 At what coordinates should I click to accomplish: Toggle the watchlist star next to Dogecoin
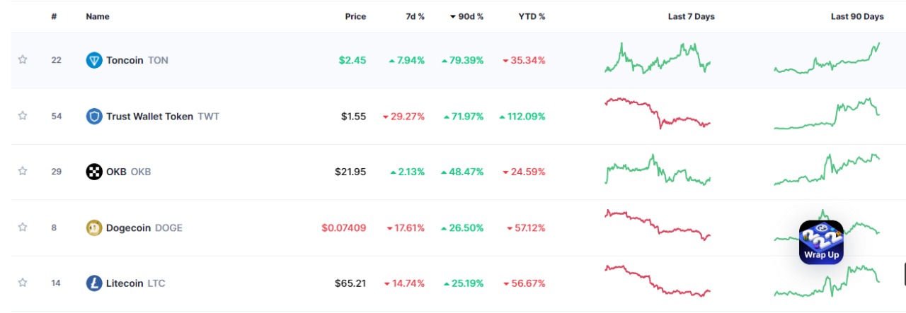point(23,228)
